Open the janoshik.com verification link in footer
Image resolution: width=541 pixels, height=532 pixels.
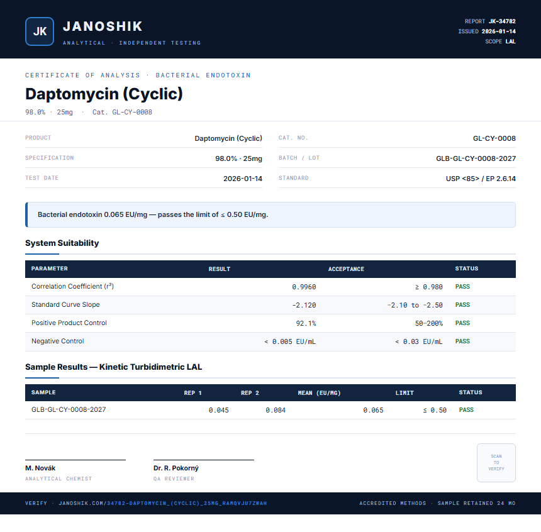click(x=162, y=503)
